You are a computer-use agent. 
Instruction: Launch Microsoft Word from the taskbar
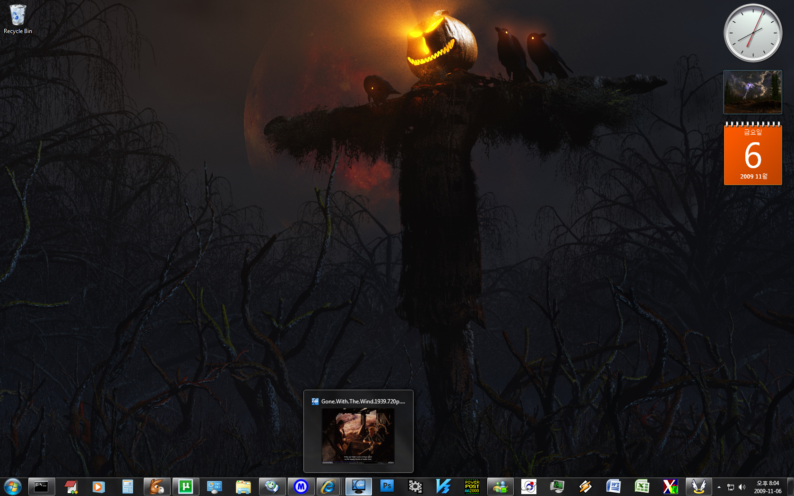coord(614,487)
